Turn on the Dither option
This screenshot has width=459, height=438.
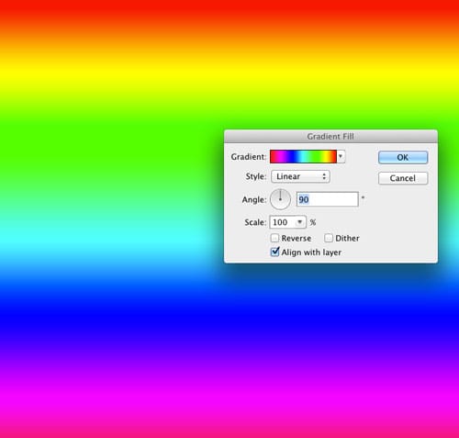tap(329, 238)
